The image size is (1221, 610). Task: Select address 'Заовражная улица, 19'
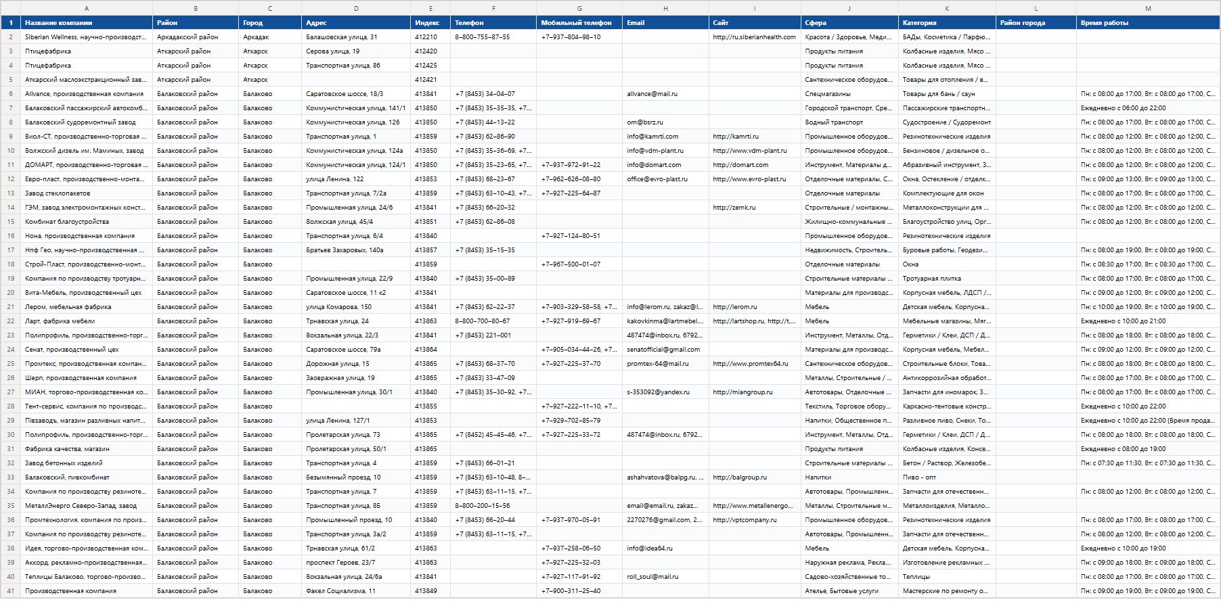(356, 378)
